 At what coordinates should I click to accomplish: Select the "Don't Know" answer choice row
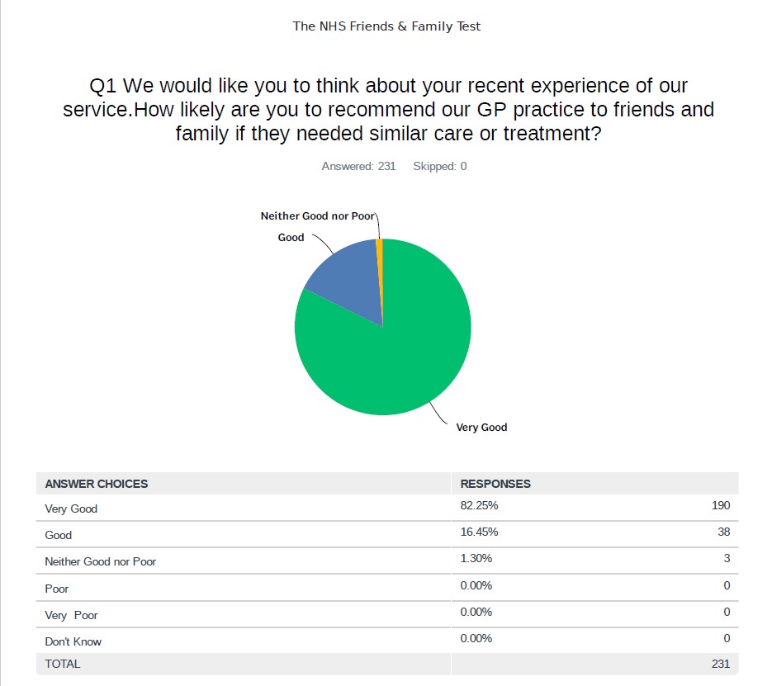tap(73, 641)
